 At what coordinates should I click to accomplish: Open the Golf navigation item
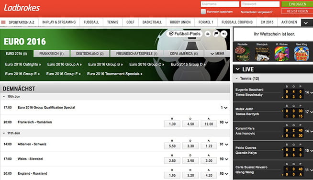point(130,22)
